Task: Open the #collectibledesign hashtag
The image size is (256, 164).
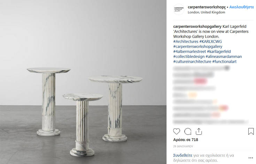Action: point(189,57)
